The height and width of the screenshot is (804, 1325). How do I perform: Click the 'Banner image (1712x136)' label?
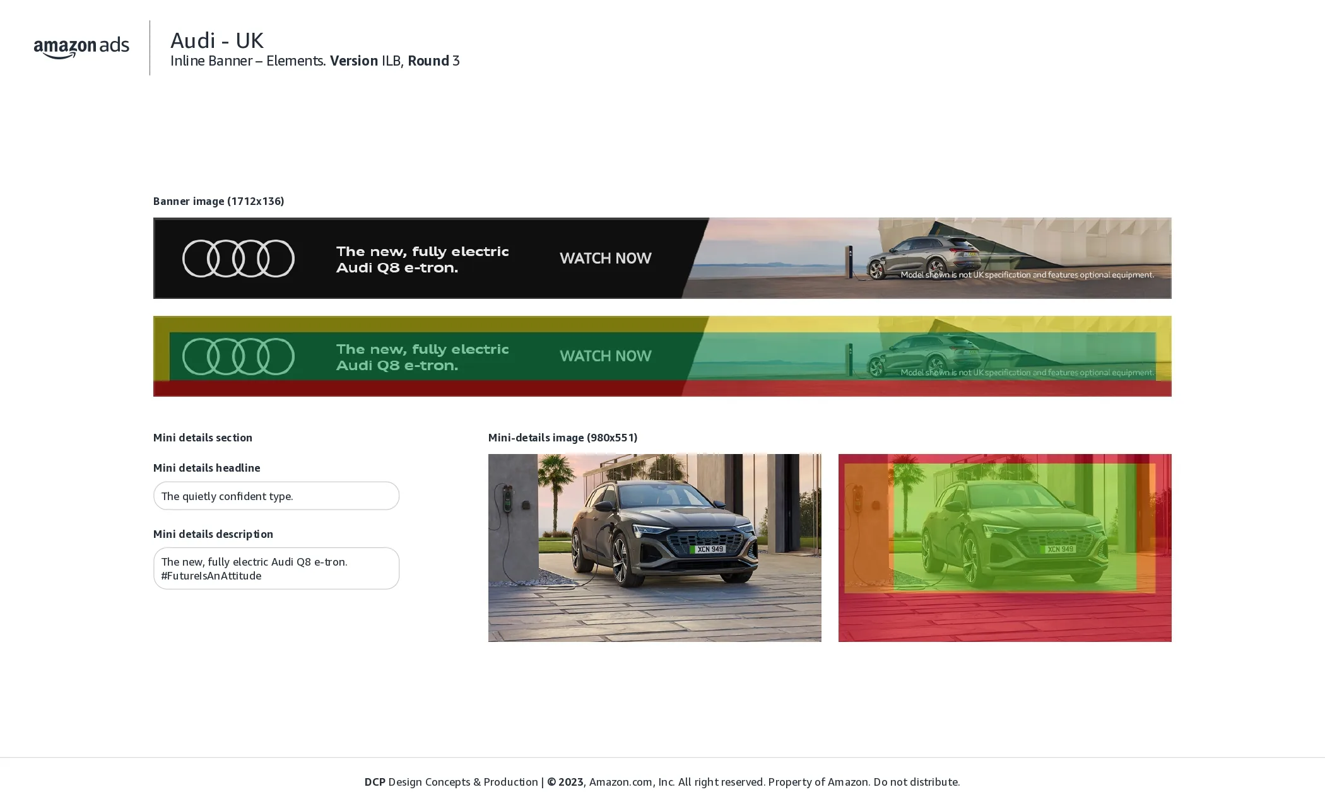point(219,201)
